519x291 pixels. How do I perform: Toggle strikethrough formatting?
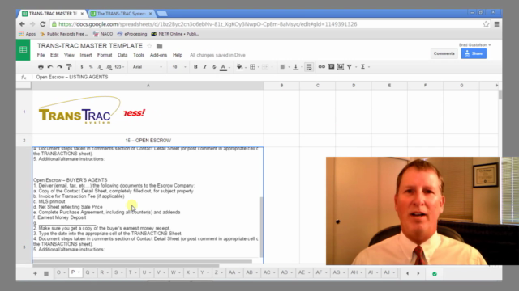(x=214, y=67)
